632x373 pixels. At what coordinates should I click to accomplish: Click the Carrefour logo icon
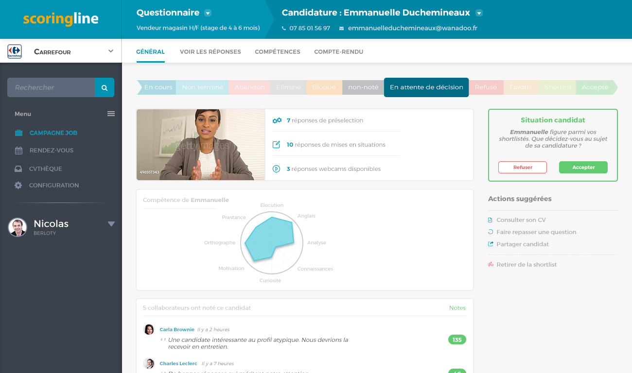point(15,51)
